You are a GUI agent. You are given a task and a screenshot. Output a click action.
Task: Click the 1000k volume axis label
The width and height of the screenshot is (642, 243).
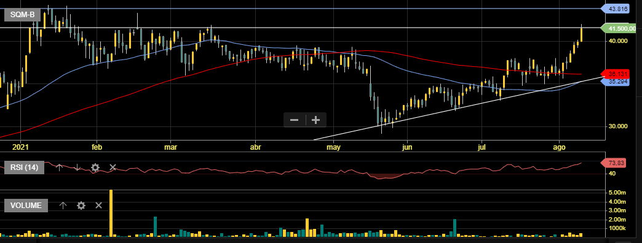pyautogui.click(x=617, y=228)
